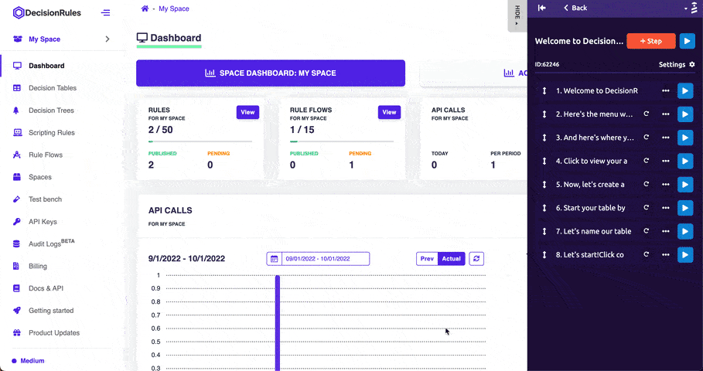Image resolution: width=703 pixels, height=371 pixels.
Task: Collapse the sidebar hamburger menu icon
Action: tap(105, 12)
